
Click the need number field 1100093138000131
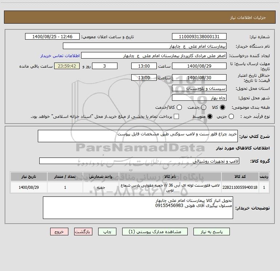tap(199, 37)
